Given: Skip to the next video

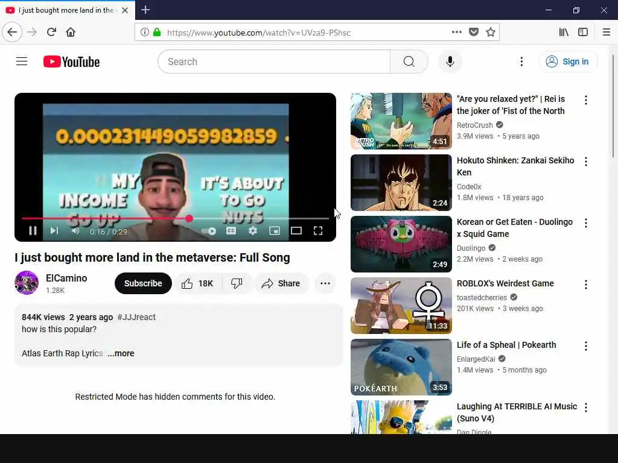Looking at the screenshot, I should tap(54, 231).
